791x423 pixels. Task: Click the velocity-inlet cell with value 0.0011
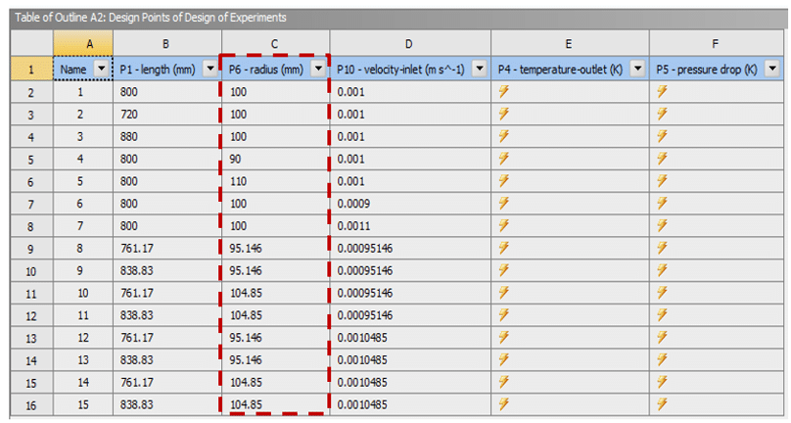409,225
